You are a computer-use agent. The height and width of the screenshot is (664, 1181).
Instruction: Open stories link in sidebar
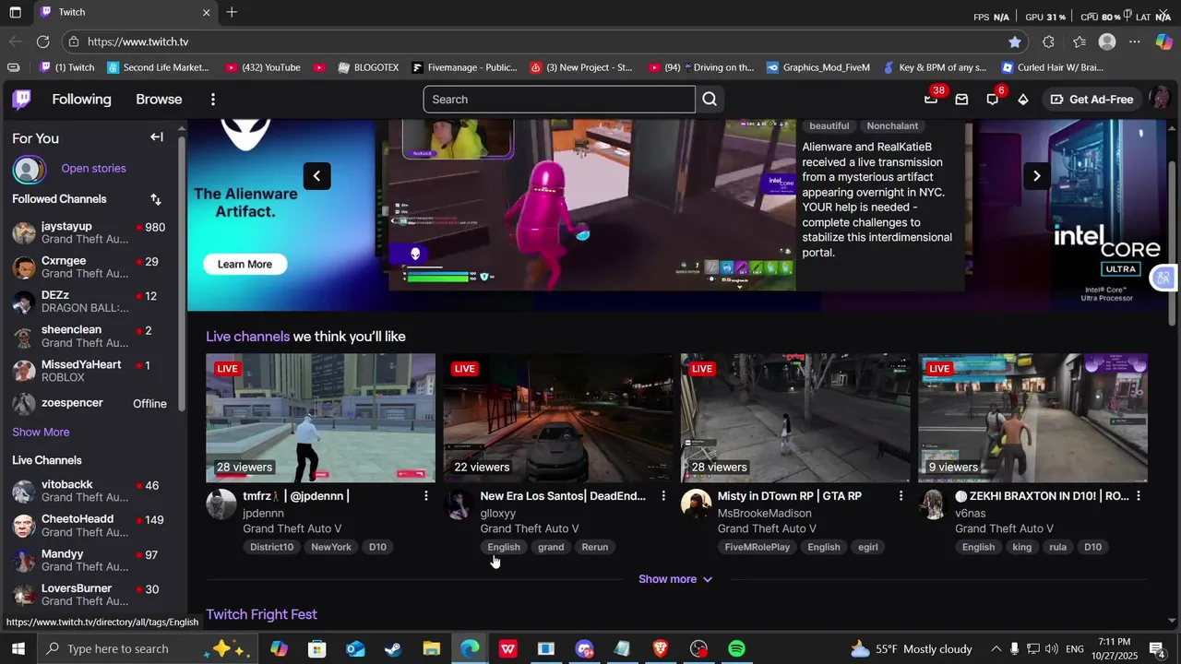point(93,168)
